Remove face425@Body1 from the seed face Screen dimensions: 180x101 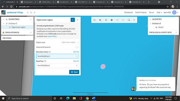[x=77, y=66]
